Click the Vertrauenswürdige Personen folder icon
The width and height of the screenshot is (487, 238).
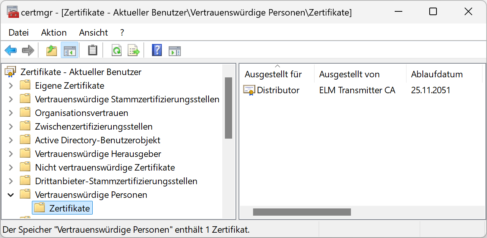pyautogui.click(x=25, y=194)
